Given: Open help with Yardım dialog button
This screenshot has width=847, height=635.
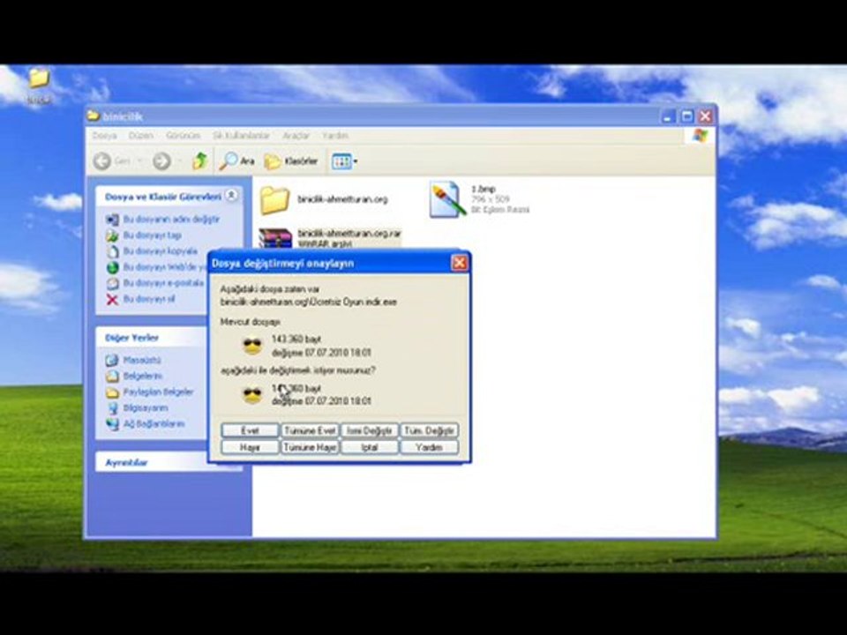Looking at the screenshot, I should pyautogui.click(x=429, y=447).
